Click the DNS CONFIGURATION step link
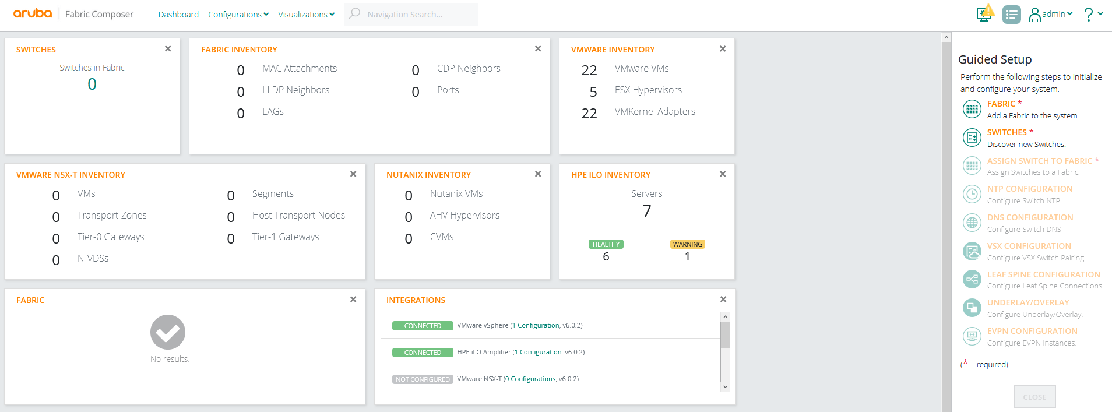Viewport: 1112px width, 412px height. 1030,217
